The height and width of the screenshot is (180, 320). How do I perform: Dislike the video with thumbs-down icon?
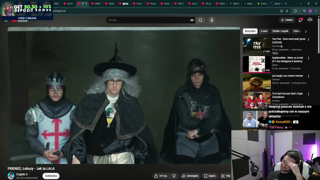174,176
